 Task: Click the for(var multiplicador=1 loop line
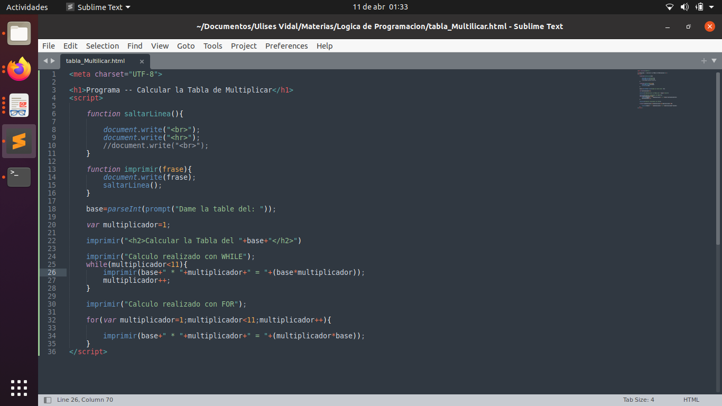pos(209,320)
